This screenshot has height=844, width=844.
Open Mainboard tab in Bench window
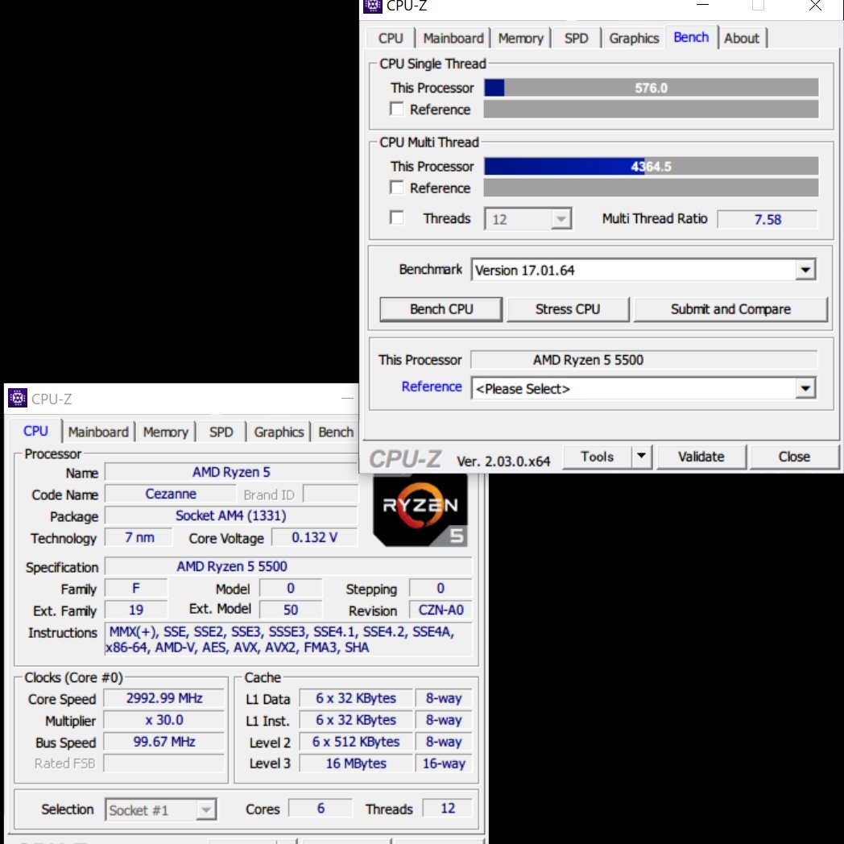(453, 38)
